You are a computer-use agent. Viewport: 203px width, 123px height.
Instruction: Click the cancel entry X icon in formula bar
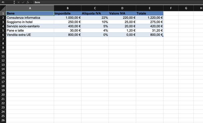coord(19,2)
